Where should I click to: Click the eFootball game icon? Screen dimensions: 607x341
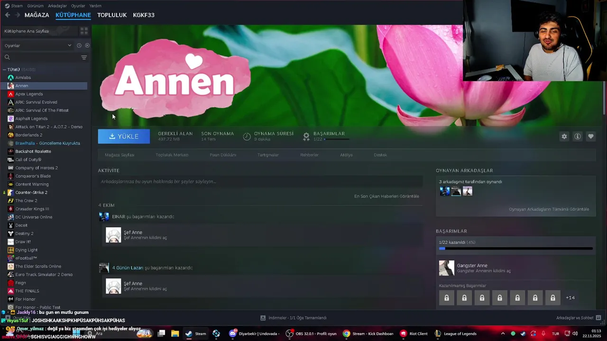11,258
